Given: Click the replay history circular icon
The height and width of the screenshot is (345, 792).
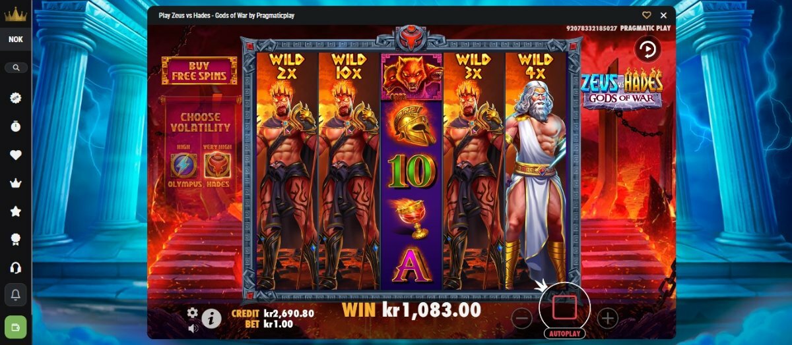Looking at the screenshot, I should (647, 49).
